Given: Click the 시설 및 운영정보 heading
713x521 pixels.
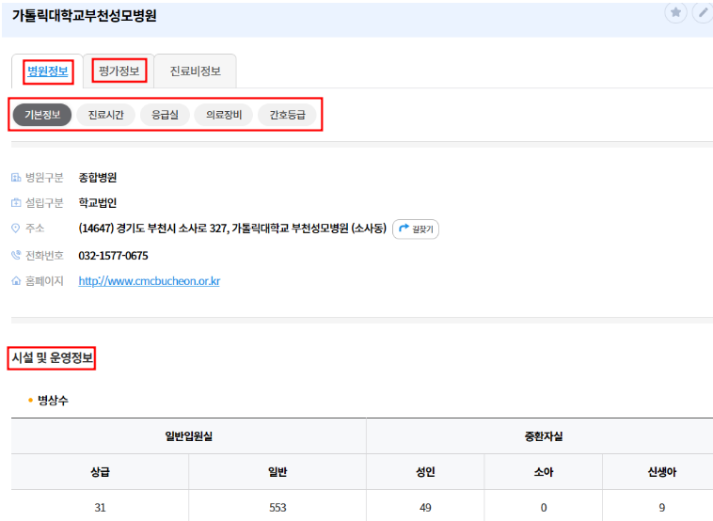Looking at the screenshot, I should pyautogui.click(x=53, y=357).
